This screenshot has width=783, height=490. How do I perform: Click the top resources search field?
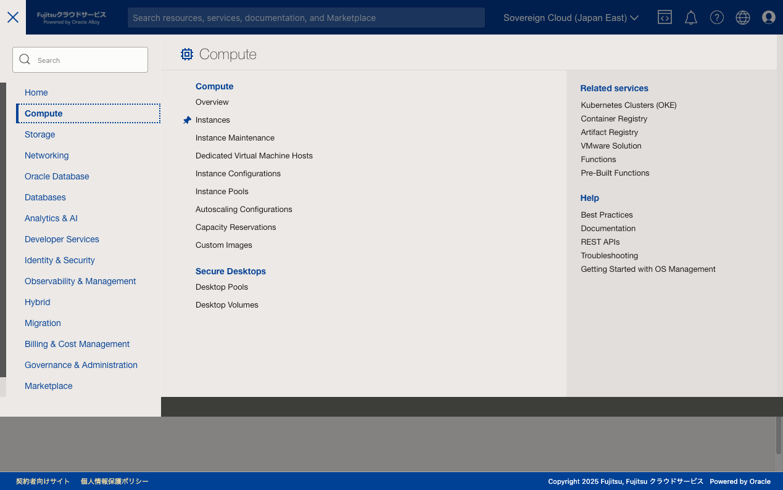[305, 17]
